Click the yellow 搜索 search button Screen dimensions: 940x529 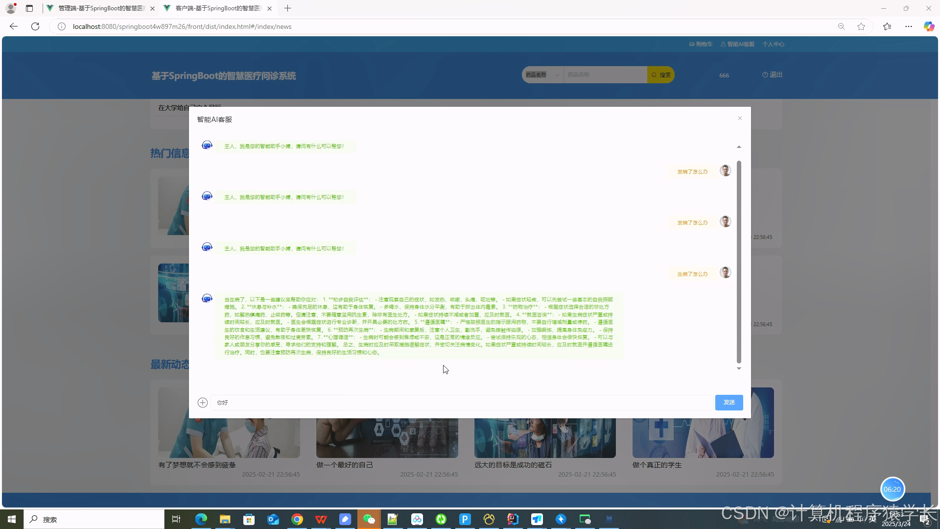(661, 75)
